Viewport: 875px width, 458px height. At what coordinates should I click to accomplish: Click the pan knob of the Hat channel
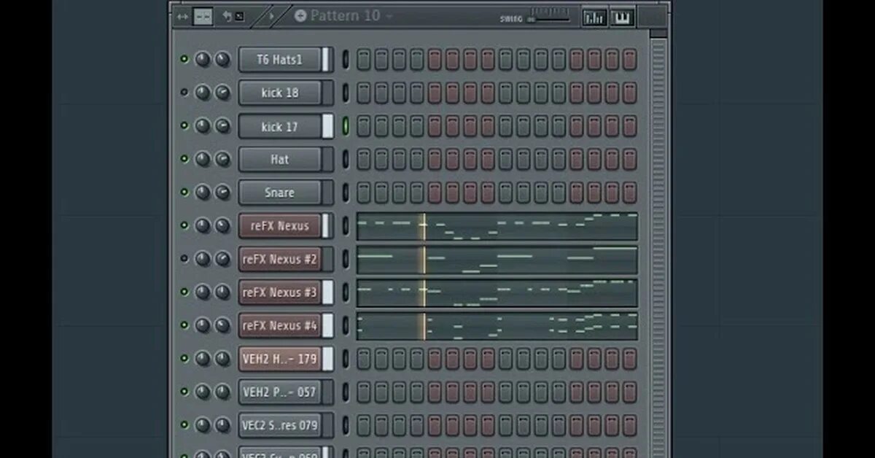[x=203, y=159]
